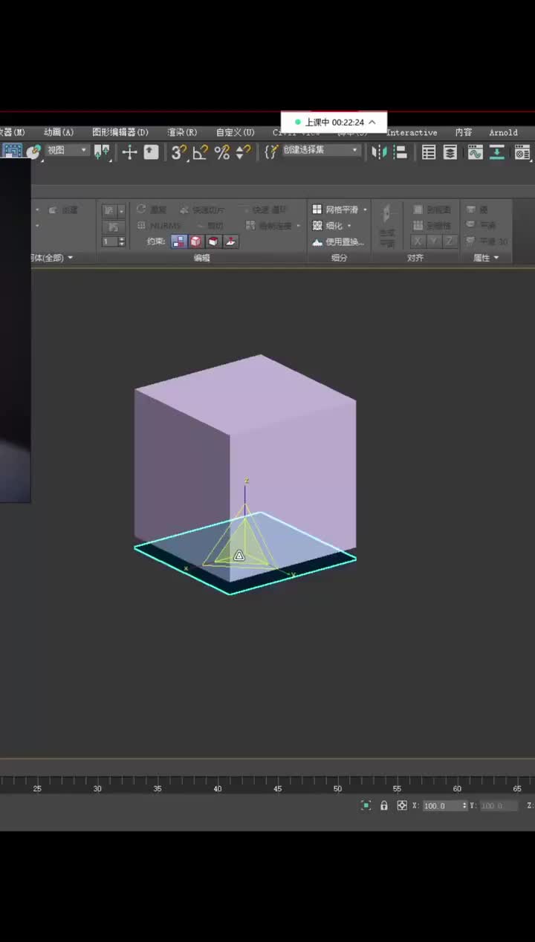Click the 使用置换 button
This screenshot has height=942, width=535.
339,242
